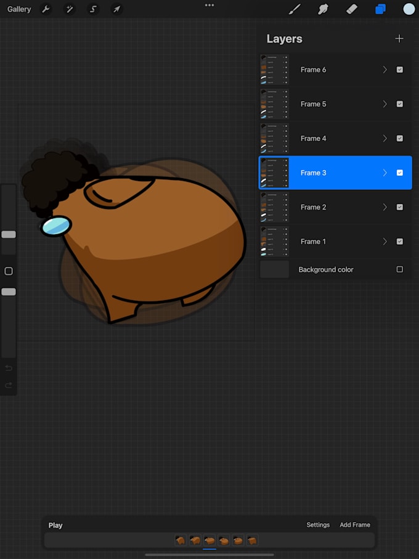The width and height of the screenshot is (419, 559).
Task: Expand the Frame 2 group chevron
Action: click(x=384, y=207)
